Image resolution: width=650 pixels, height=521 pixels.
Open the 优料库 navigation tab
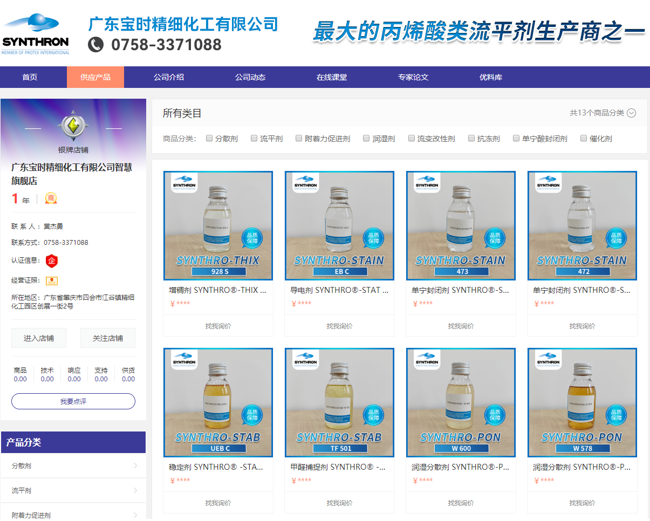[491, 77]
